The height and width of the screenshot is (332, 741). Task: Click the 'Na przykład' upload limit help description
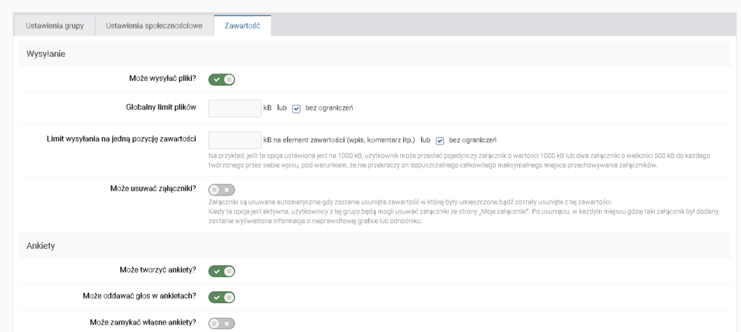tap(459, 160)
